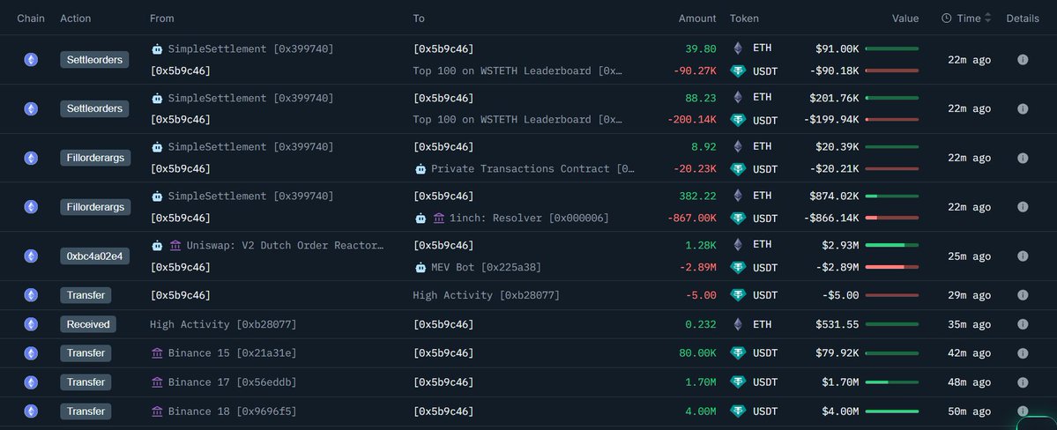Click the info icon on the 29m ago row
Image resolution: width=1057 pixels, height=430 pixels.
(x=1023, y=295)
